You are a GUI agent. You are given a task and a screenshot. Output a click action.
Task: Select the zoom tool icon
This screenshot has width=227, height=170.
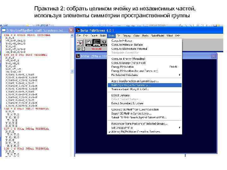(x=96, y=43)
